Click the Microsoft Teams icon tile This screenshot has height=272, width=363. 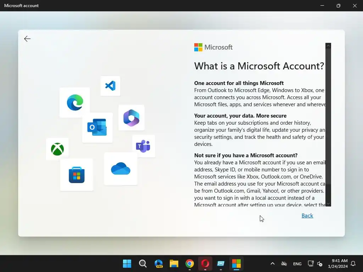(x=144, y=146)
